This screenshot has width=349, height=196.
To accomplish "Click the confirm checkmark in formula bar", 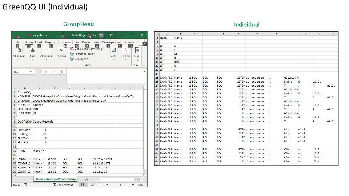I will 54,72.
